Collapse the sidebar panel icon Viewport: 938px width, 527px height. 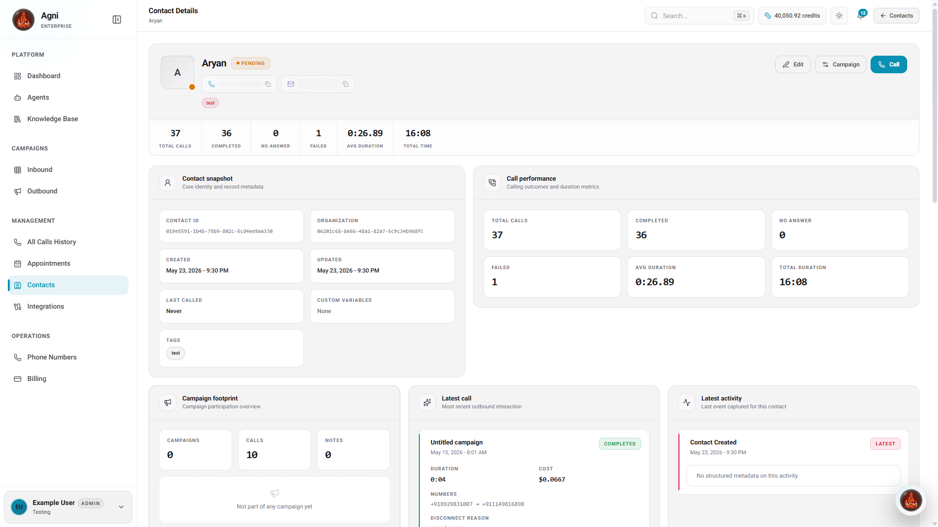point(117,20)
